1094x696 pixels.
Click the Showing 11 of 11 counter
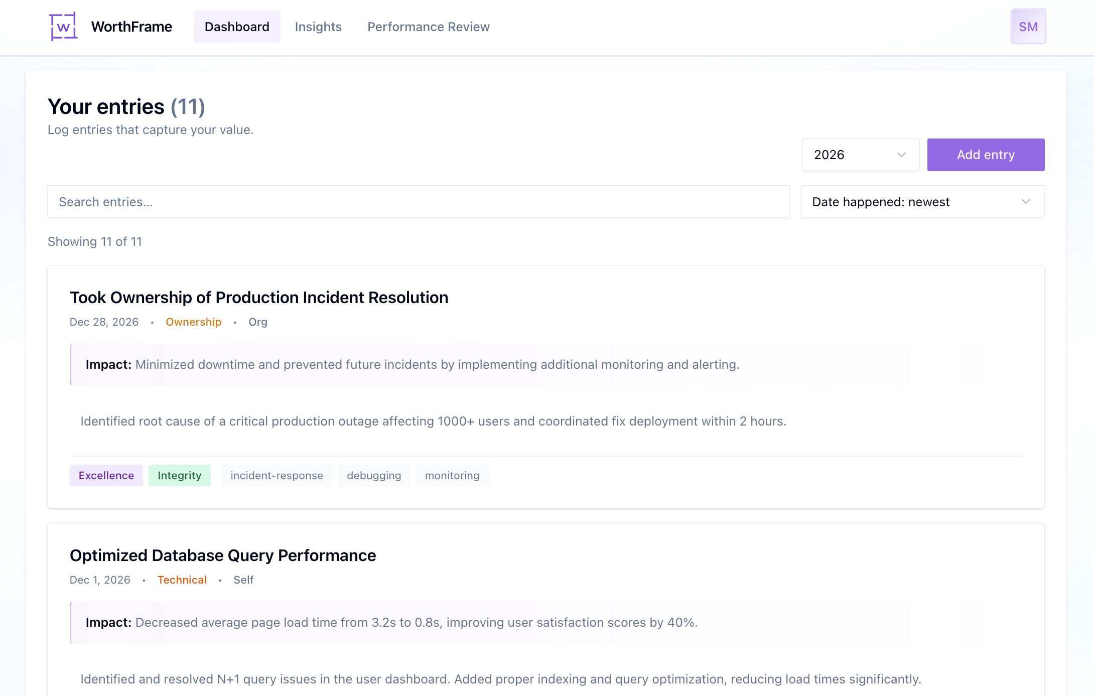(95, 241)
